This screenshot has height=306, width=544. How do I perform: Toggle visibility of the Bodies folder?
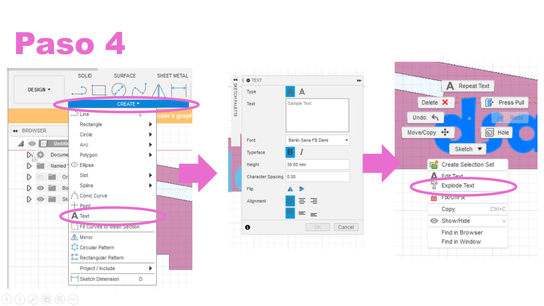[x=40, y=188]
